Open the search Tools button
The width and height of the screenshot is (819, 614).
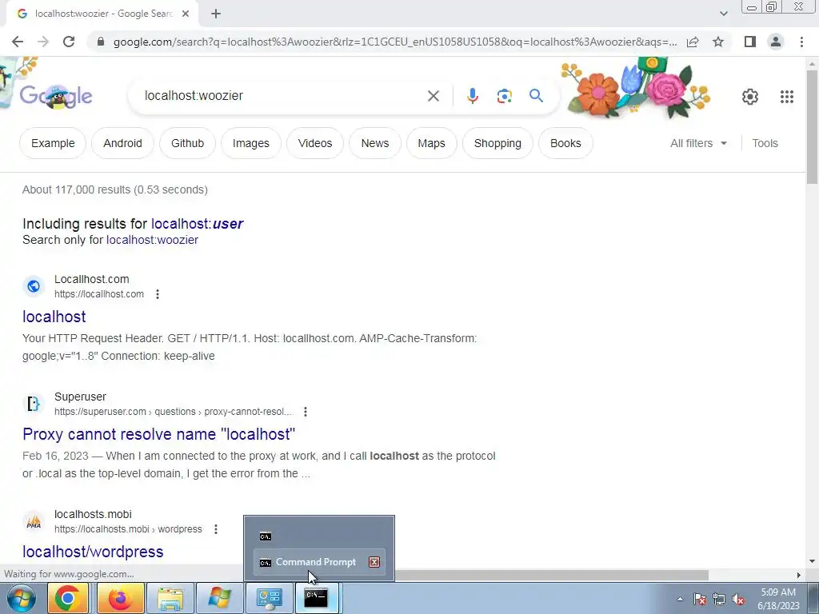[x=765, y=143]
